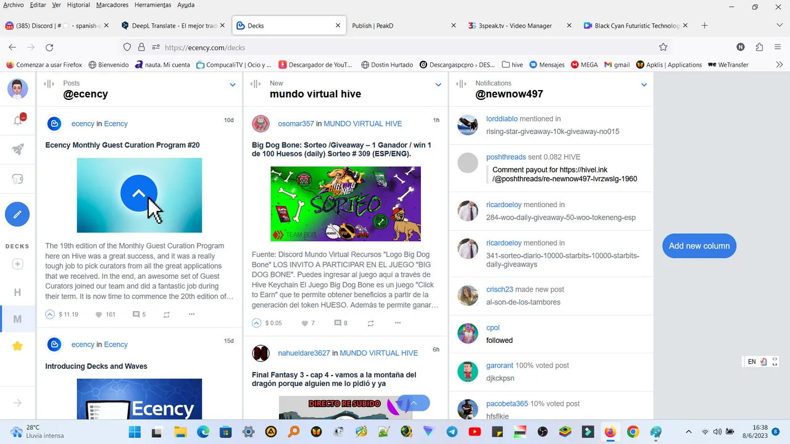Click the blue pencil compose button
This screenshot has height=444, width=790.
17,214
